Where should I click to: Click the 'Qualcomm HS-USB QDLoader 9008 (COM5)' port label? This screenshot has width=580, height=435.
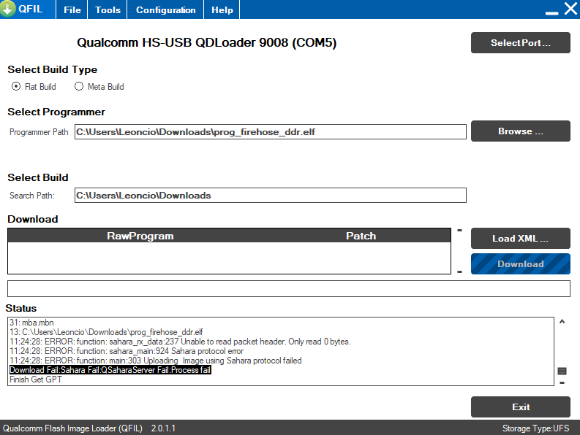click(x=207, y=42)
